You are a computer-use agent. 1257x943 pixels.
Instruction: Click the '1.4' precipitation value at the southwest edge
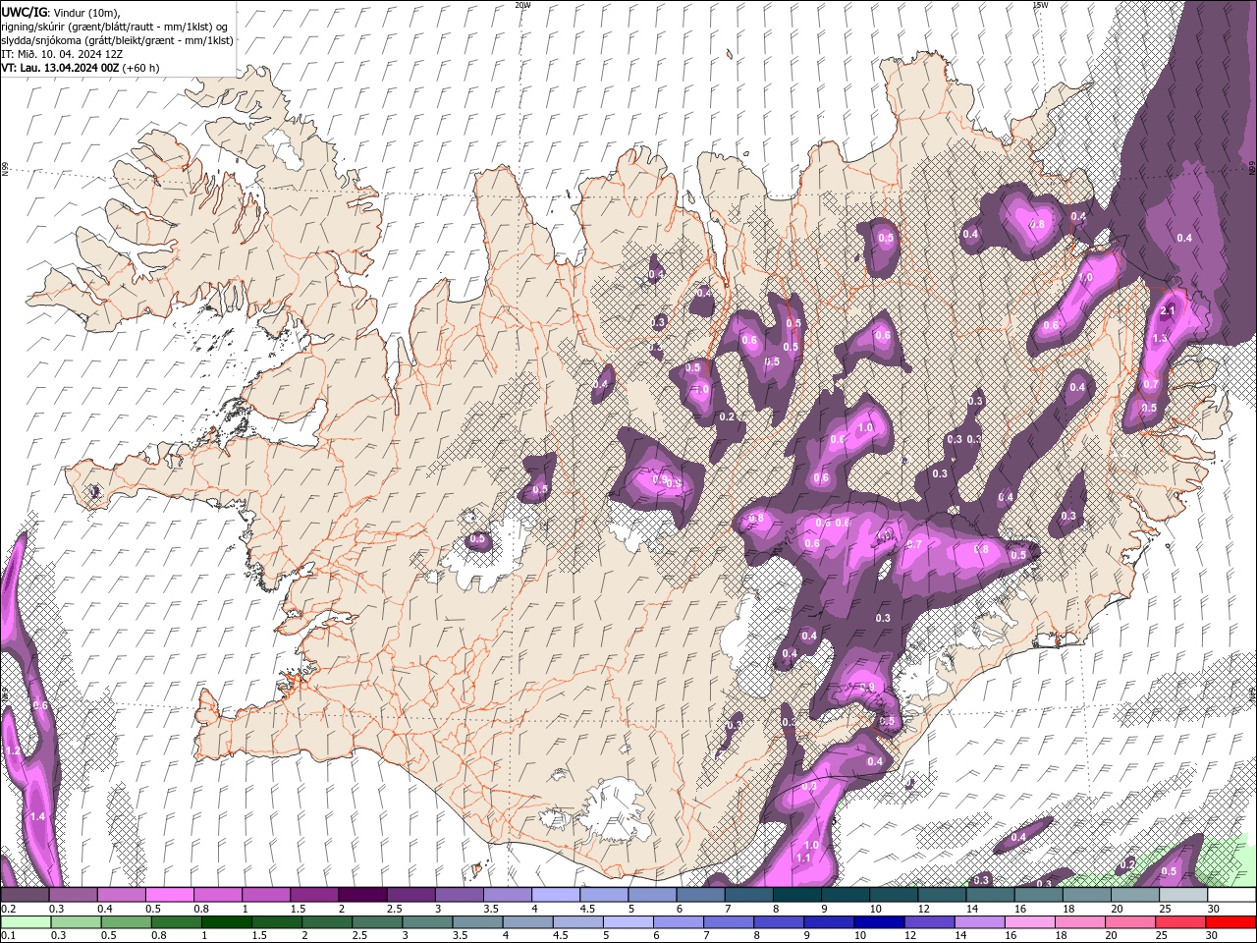pyautogui.click(x=38, y=817)
